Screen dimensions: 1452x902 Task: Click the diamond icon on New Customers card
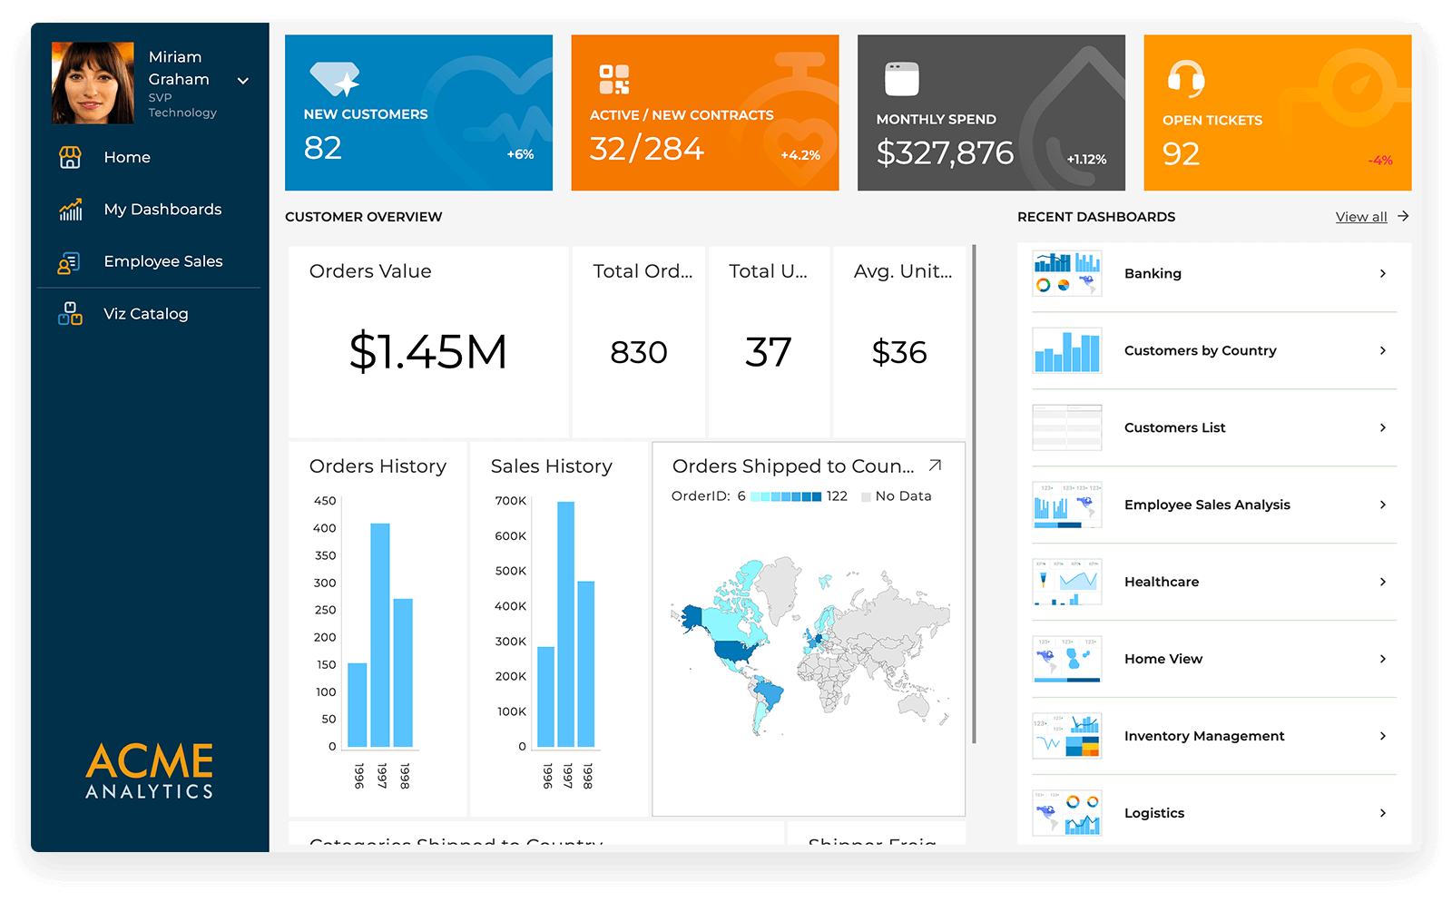[x=335, y=79]
